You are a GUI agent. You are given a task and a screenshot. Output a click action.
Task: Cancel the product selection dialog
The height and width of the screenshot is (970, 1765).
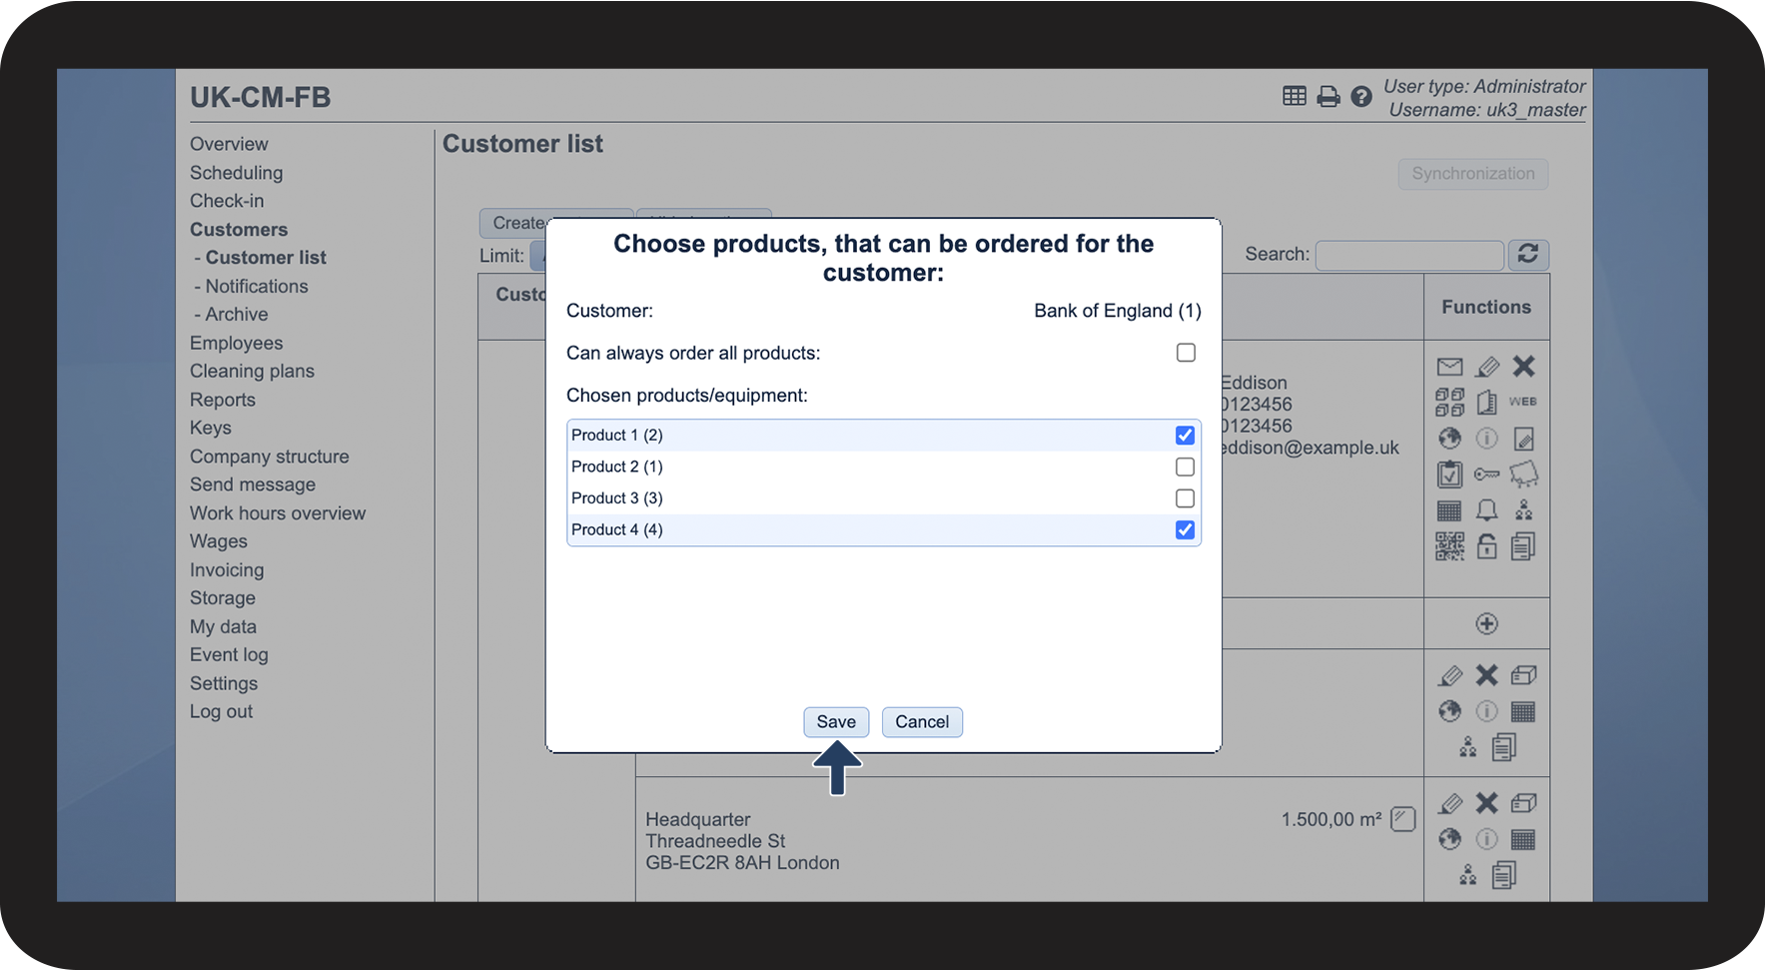point(922,722)
